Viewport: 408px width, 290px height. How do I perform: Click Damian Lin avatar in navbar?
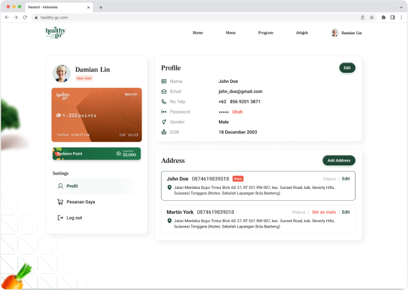(x=334, y=32)
